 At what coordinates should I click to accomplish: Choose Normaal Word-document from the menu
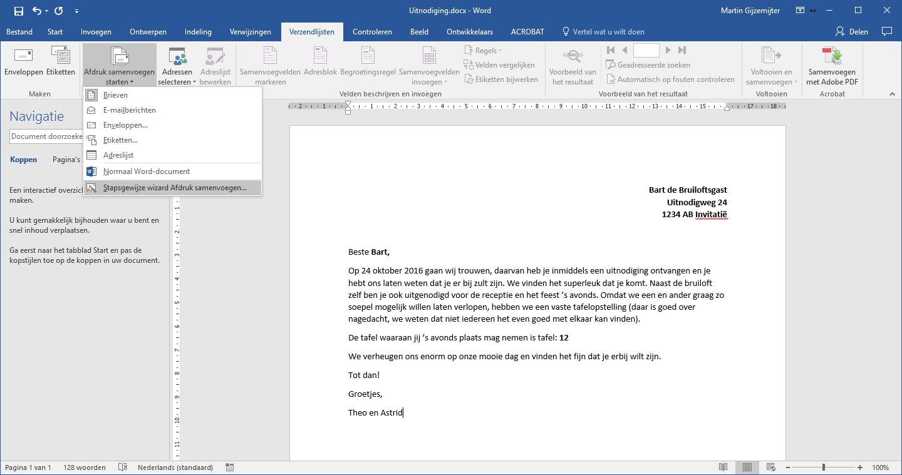(172, 171)
